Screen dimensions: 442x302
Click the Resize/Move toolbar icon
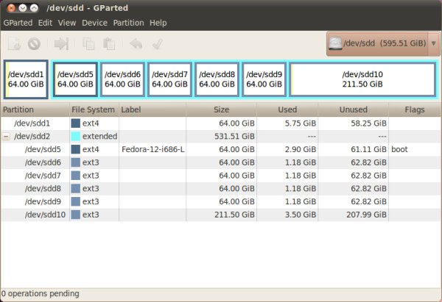click(x=61, y=44)
